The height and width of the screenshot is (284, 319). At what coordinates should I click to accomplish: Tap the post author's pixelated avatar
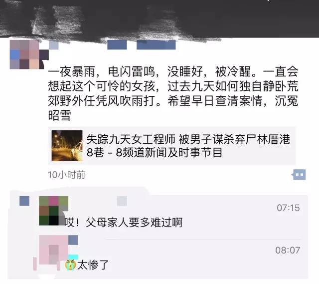pos(29,54)
